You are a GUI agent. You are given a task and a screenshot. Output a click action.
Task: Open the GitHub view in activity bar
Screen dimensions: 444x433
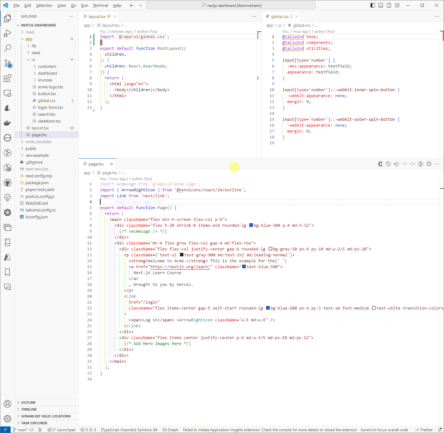click(x=7, y=183)
